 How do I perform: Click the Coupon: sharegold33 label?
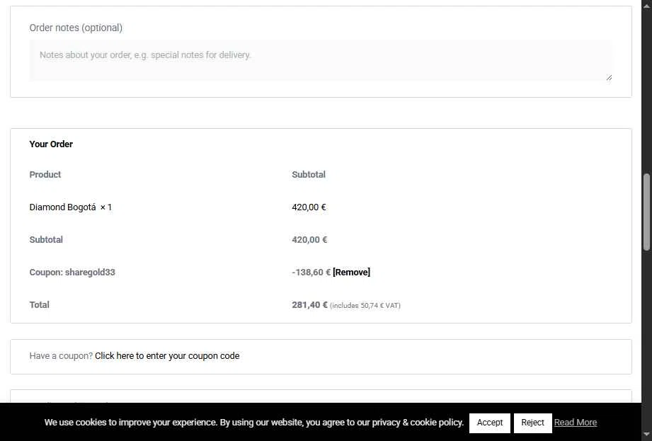(72, 273)
